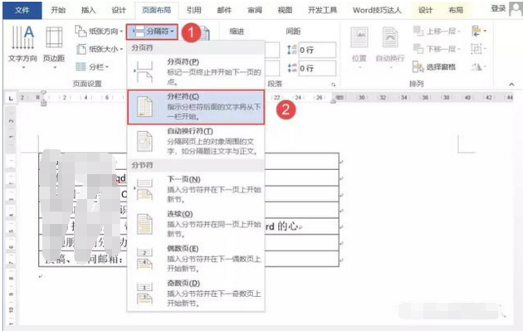Click the 登录 sign-in link
Screen dimensions: 523x331
pyautogui.click(x=498, y=8)
